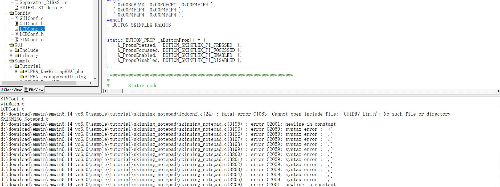Viewport: 500px width, 187px height.
Task: Select error C2001 output line for (3195)
Action: [x=168, y=124]
